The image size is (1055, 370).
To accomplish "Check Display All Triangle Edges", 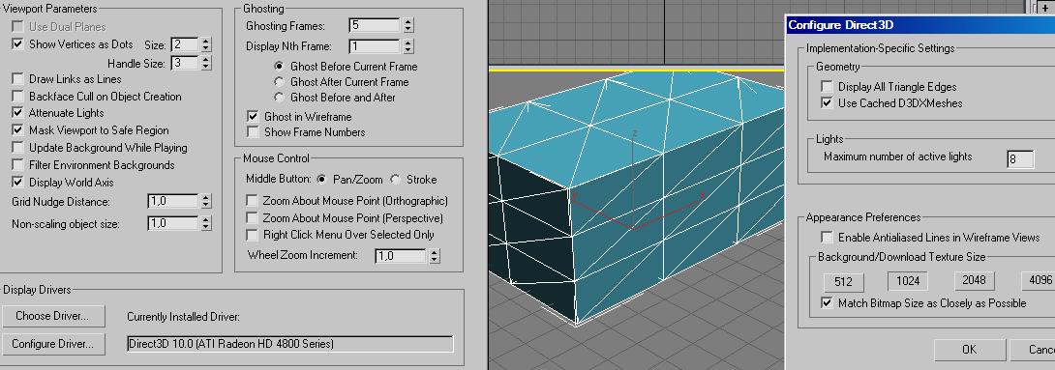I will (827, 87).
